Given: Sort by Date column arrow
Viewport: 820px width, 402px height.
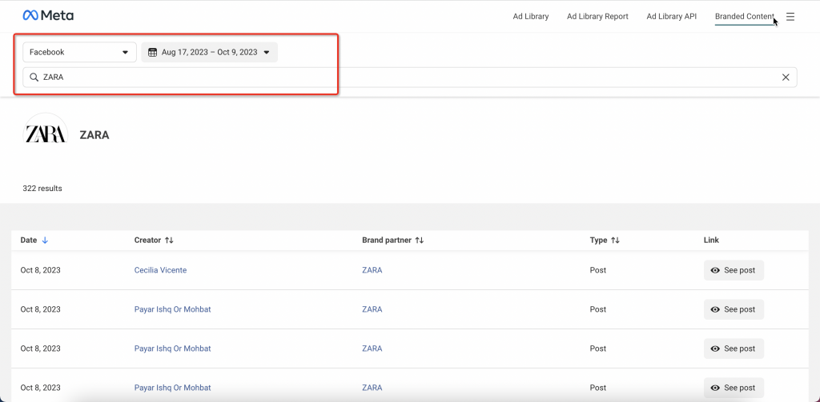Looking at the screenshot, I should coord(45,240).
